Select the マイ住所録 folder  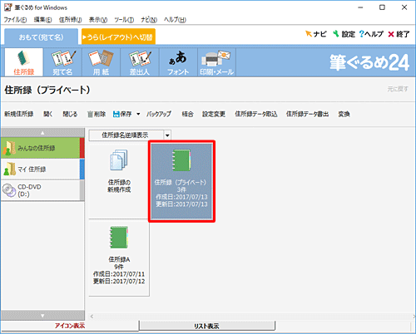coord(42,169)
